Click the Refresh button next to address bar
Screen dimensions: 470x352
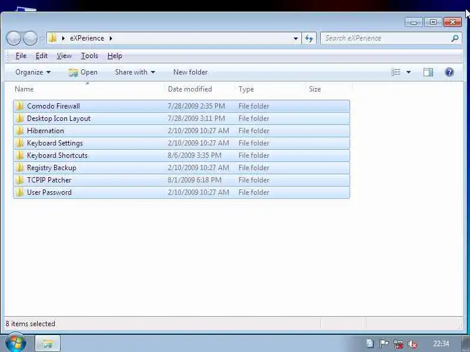(309, 38)
